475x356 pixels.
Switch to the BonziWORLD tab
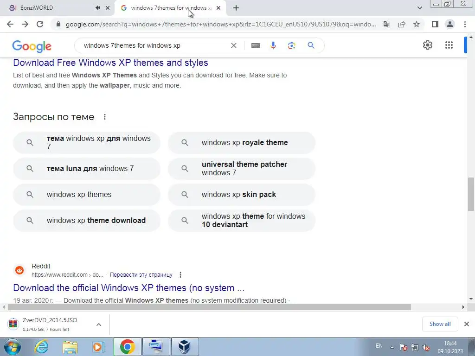[57, 8]
